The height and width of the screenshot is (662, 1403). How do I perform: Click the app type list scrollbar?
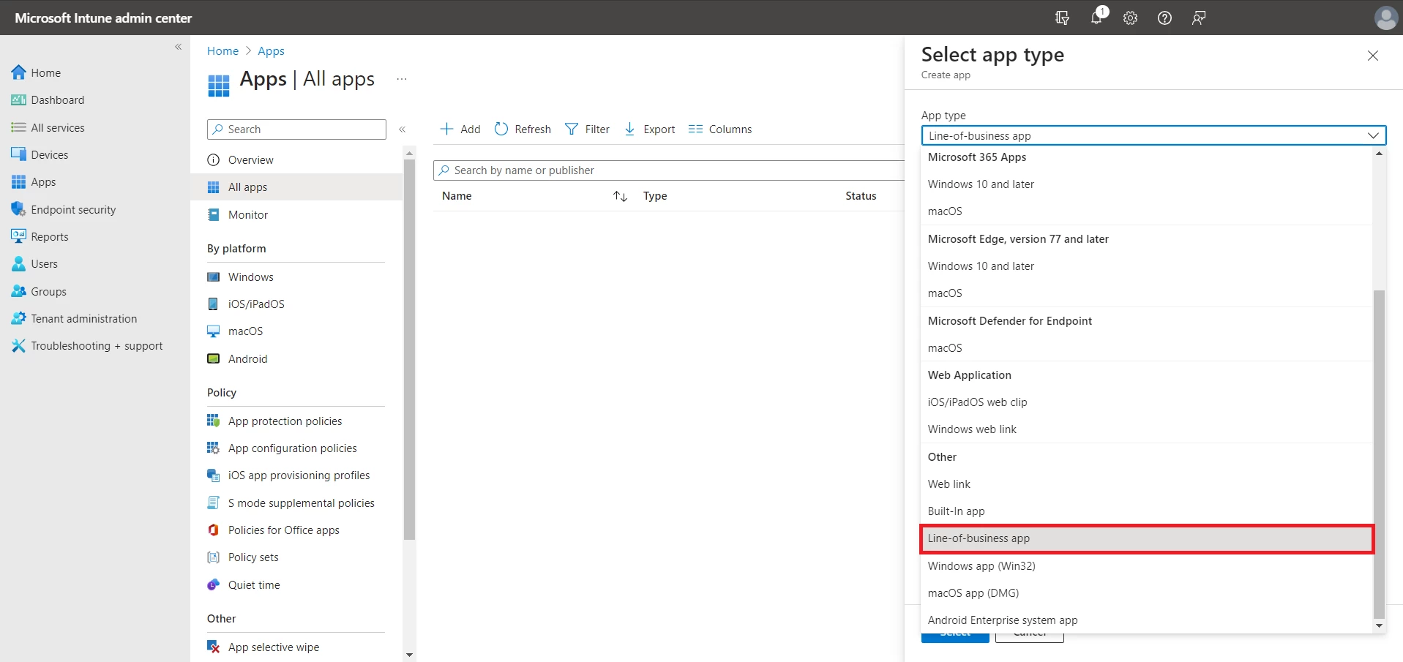point(1379,454)
